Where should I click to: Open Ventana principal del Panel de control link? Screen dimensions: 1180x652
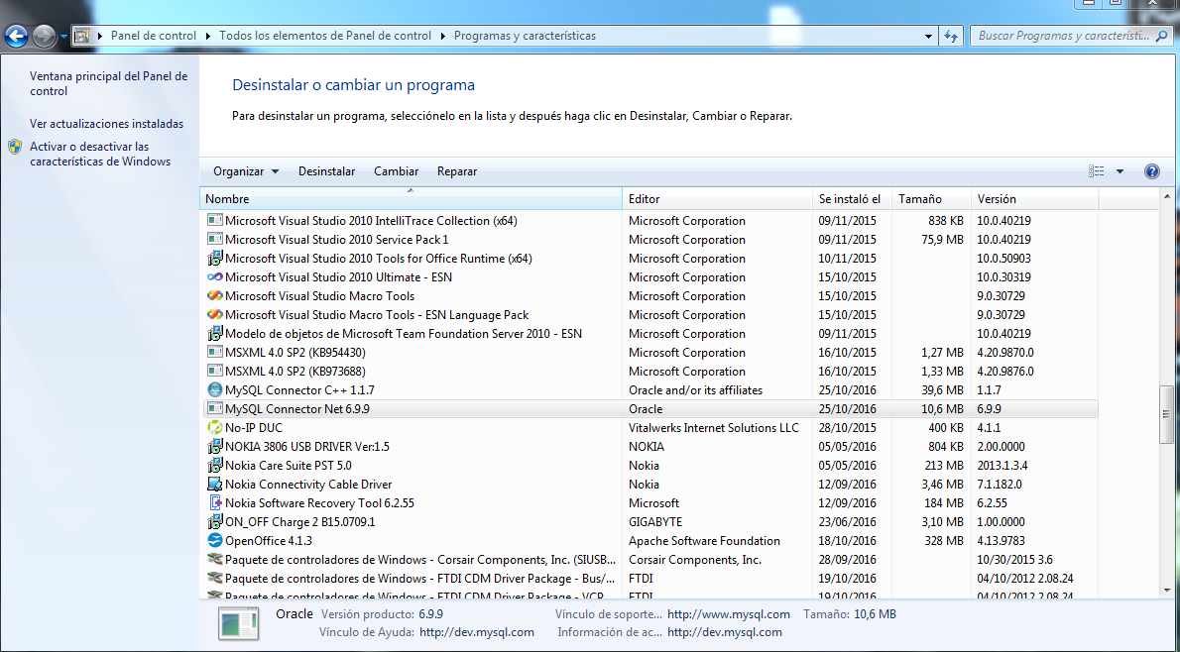tap(108, 83)
